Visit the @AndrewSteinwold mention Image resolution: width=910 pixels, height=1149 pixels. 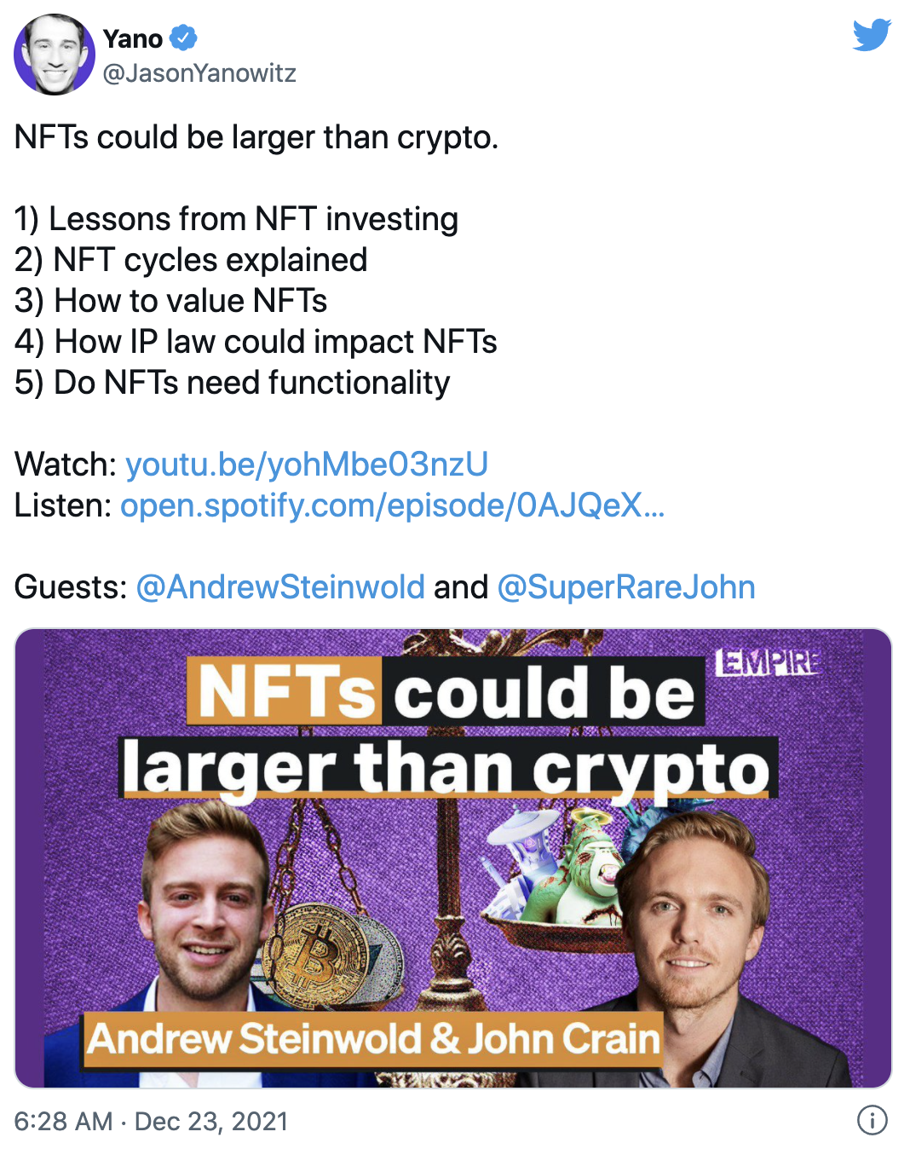280,587
